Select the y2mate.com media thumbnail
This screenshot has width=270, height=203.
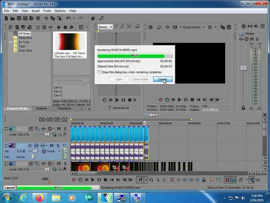(x=70, y=45)
